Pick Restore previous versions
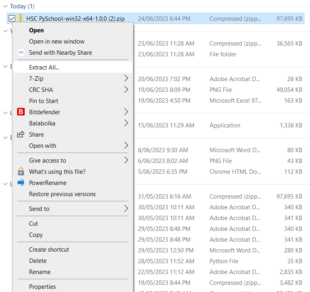 [x=62, y=194]
